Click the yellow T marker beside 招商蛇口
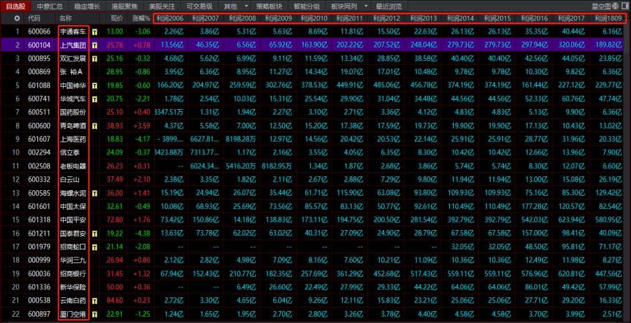 (95, 247)
